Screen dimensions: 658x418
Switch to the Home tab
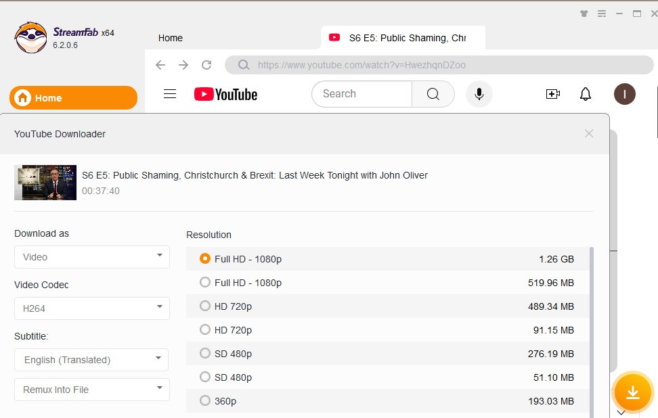pyautogui.click(x=171, y=38)
